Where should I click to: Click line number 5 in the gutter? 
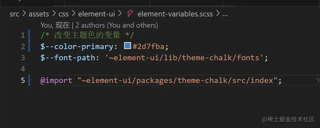23,80
